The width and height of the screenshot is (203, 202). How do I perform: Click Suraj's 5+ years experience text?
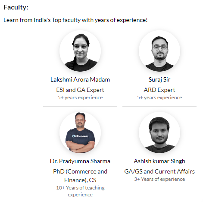click(159, 98)
